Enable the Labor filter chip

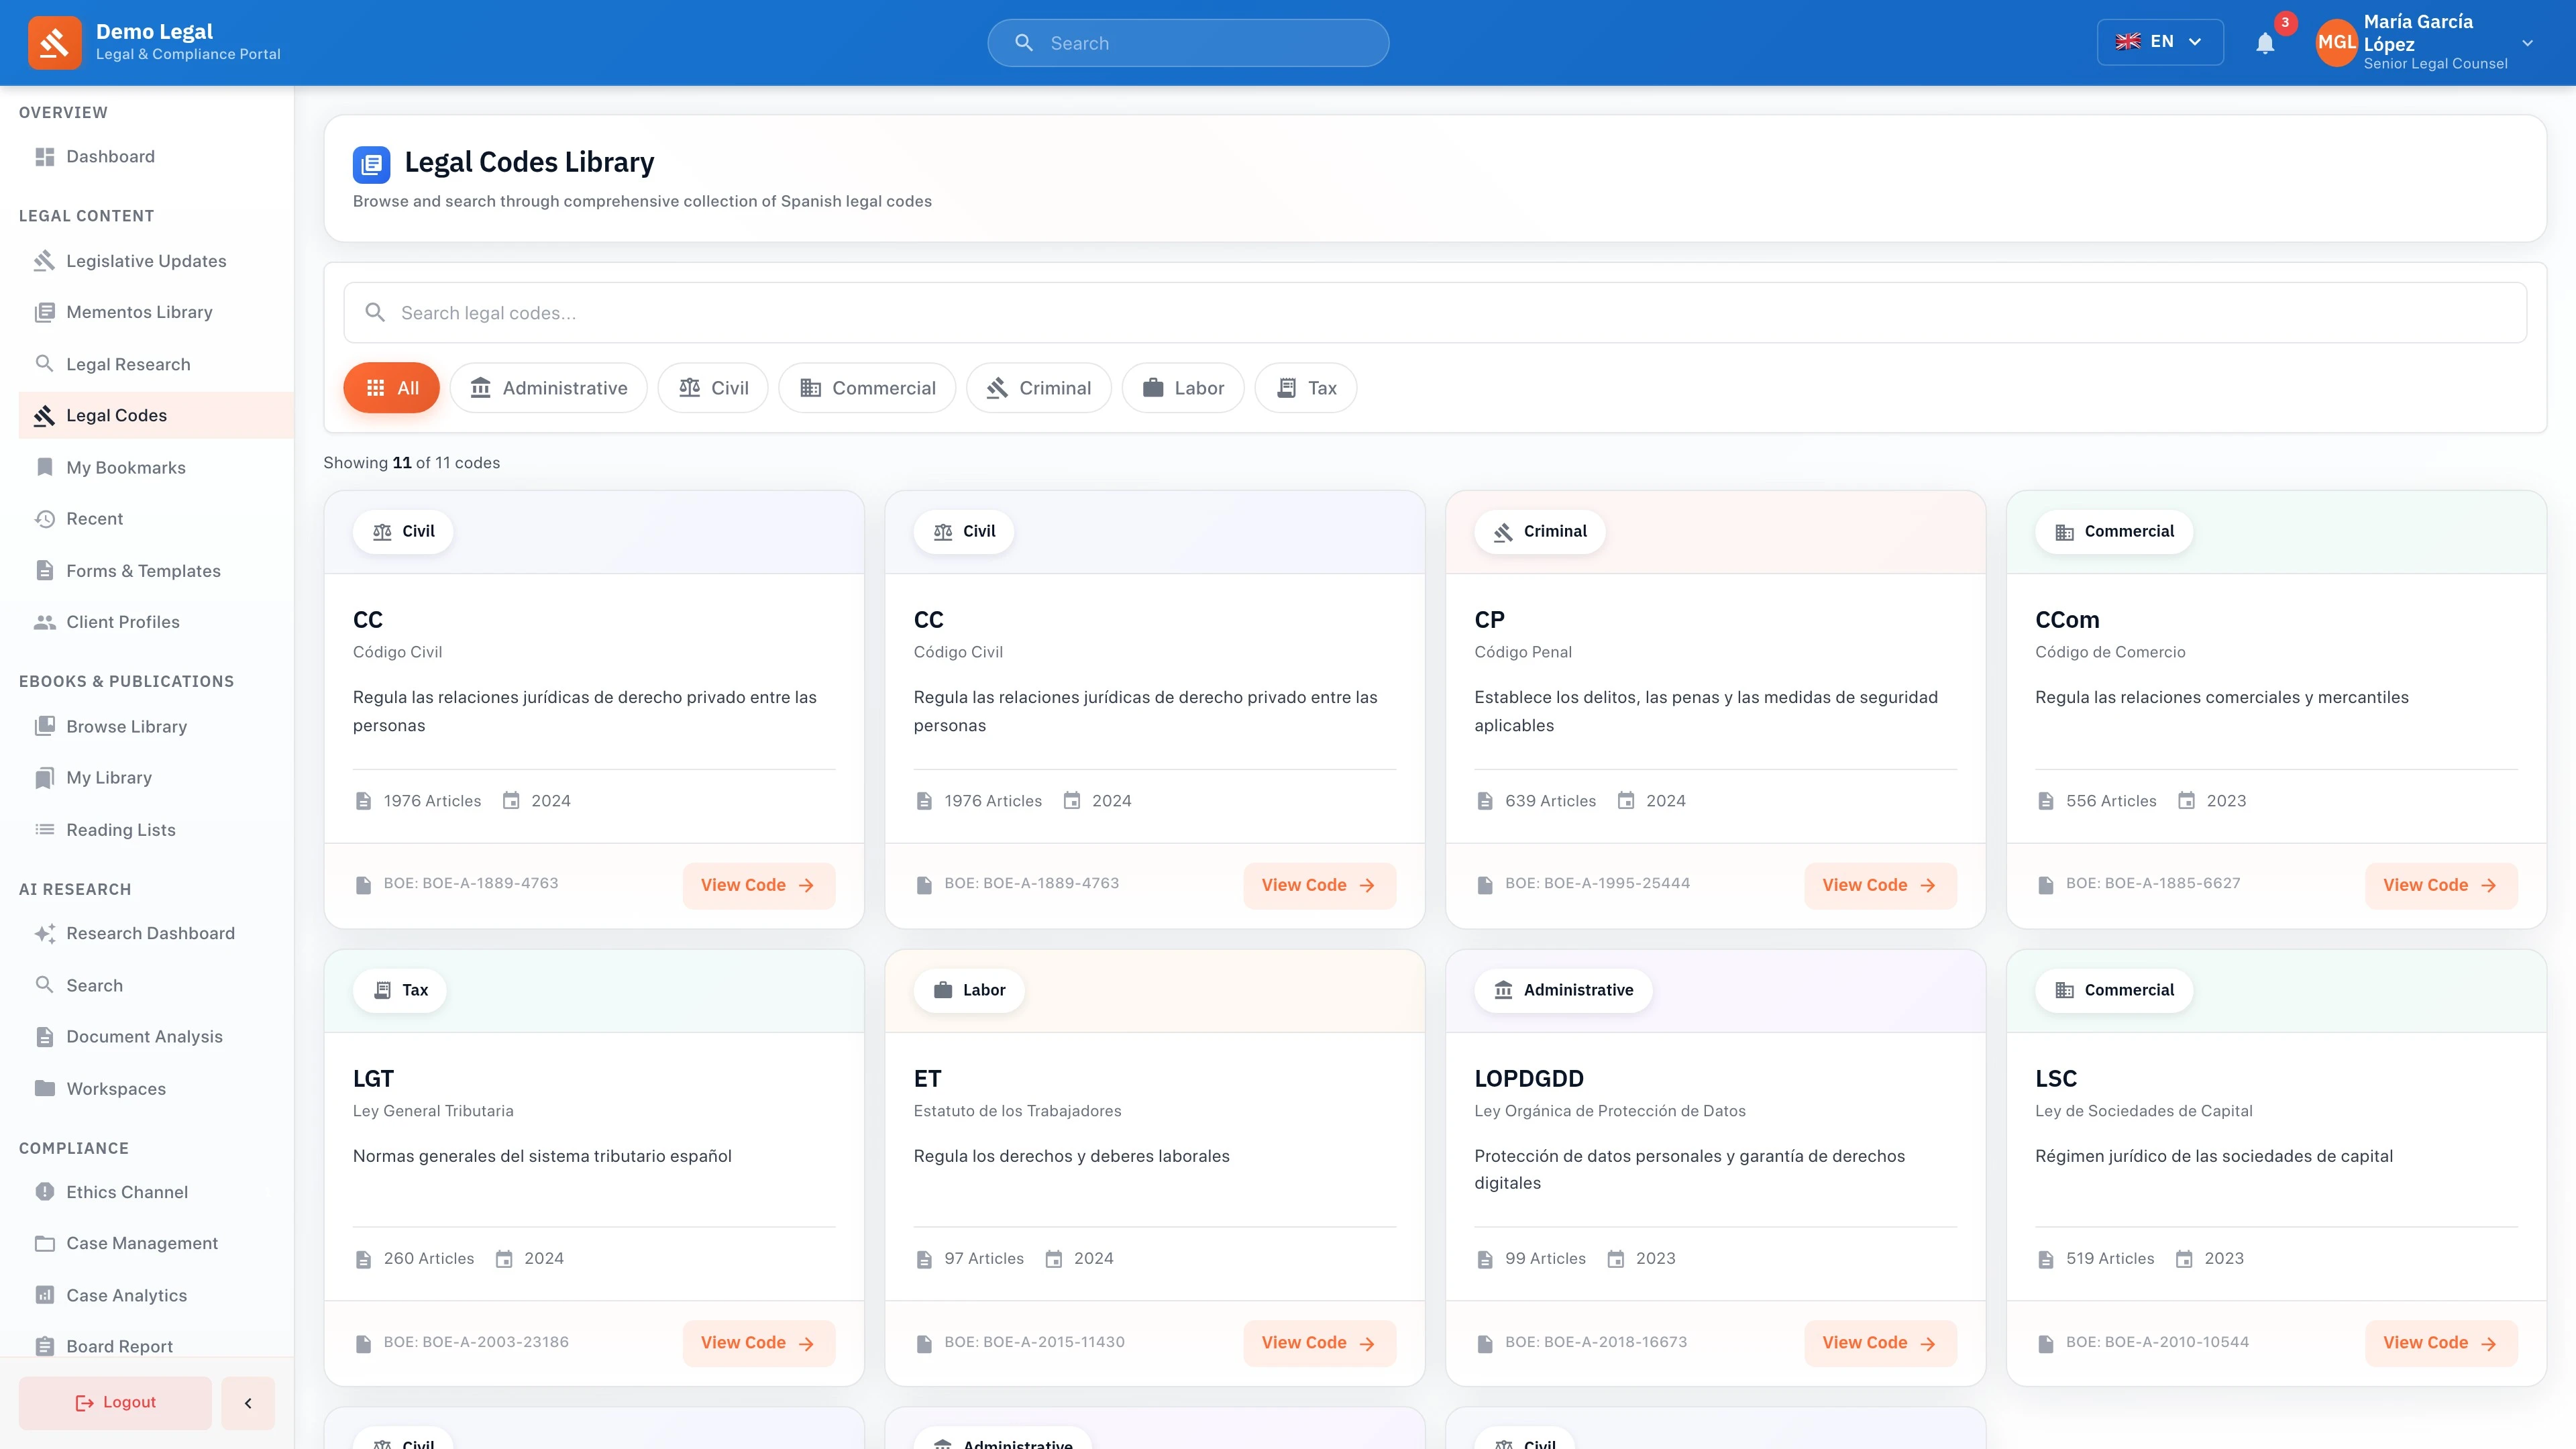1183,388
